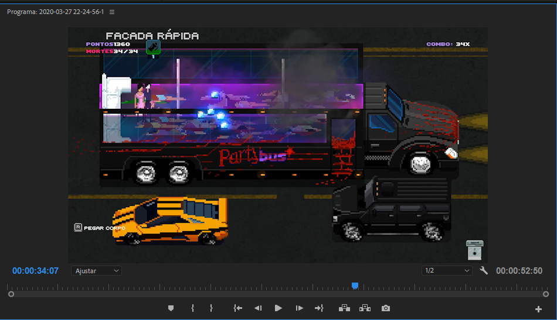Screen dimensions: 557x320
Task: Click the video preview frame
Action: [278, 145]
